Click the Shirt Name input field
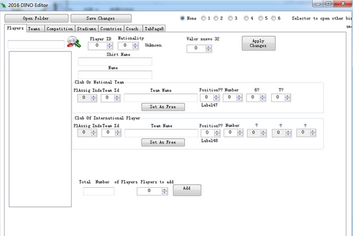This screenshot has height=236, width=353. tap(115, 61)
